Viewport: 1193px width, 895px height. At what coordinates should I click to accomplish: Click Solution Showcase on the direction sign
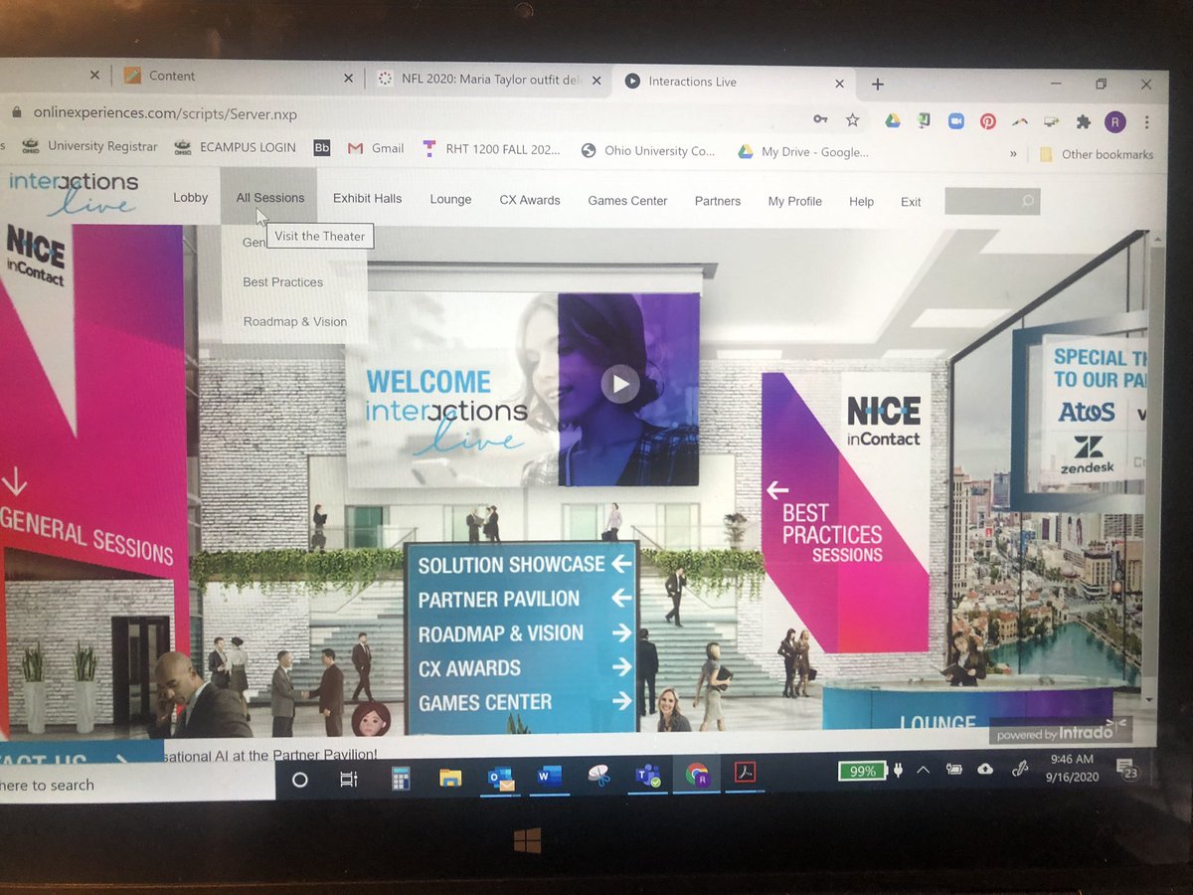(524, 564)
